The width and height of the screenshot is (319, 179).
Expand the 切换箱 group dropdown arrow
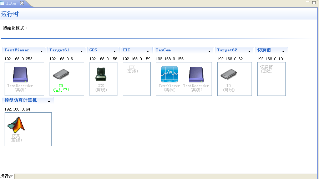click(283, 51)
